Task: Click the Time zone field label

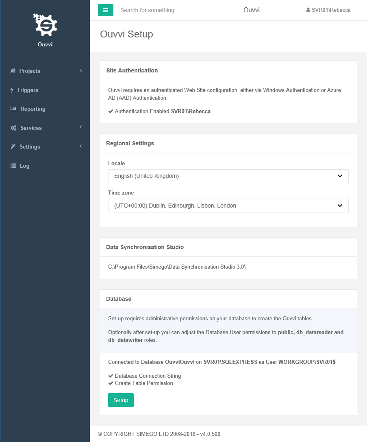Action: (121, 193)
